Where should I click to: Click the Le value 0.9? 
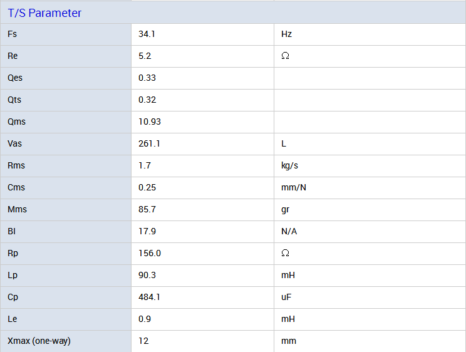[x=145, y=319]
